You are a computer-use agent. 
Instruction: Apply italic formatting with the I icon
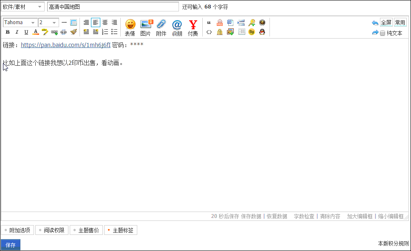17,32
